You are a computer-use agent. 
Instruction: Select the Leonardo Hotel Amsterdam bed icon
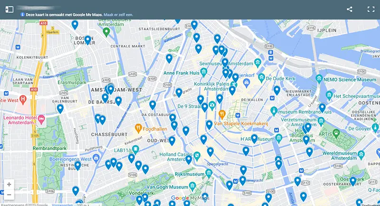click(41, 119)
